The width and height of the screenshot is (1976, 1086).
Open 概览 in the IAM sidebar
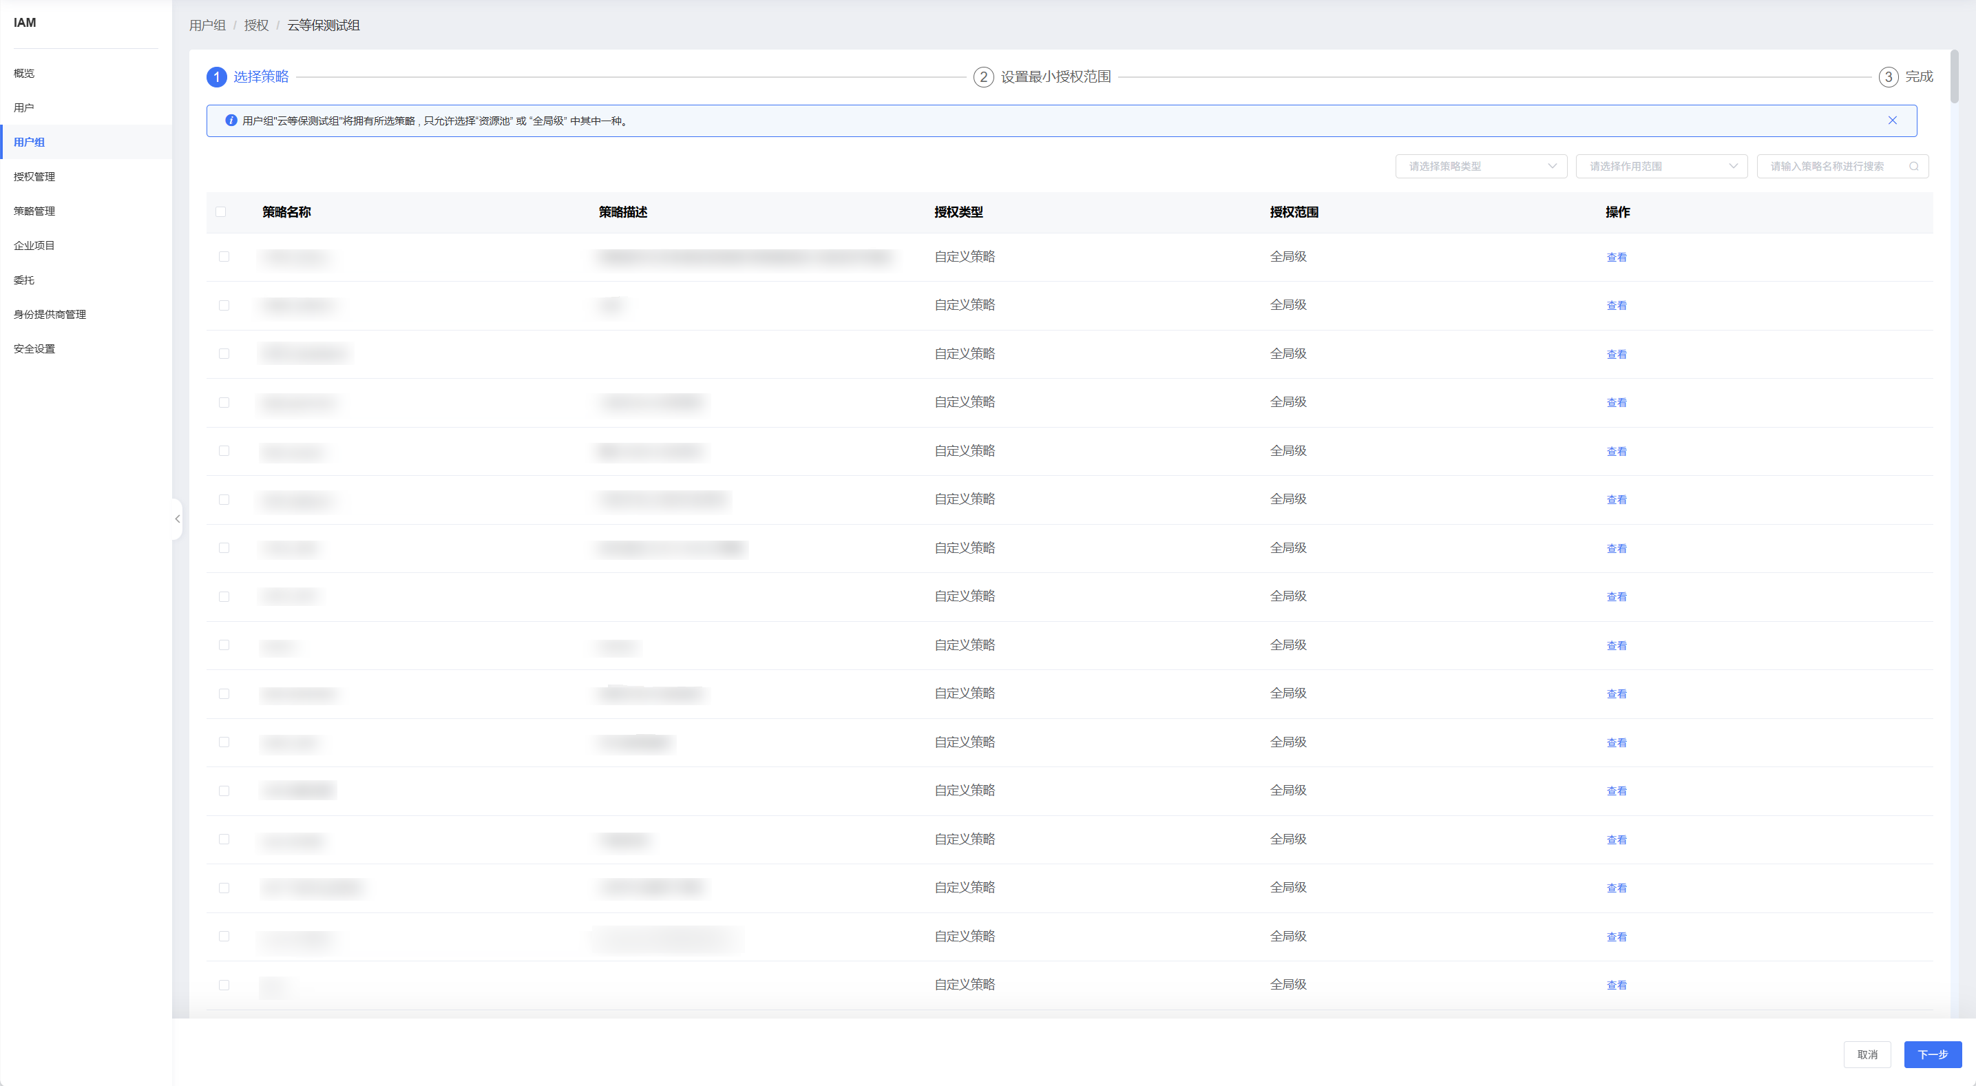click(x=86, y=74)
